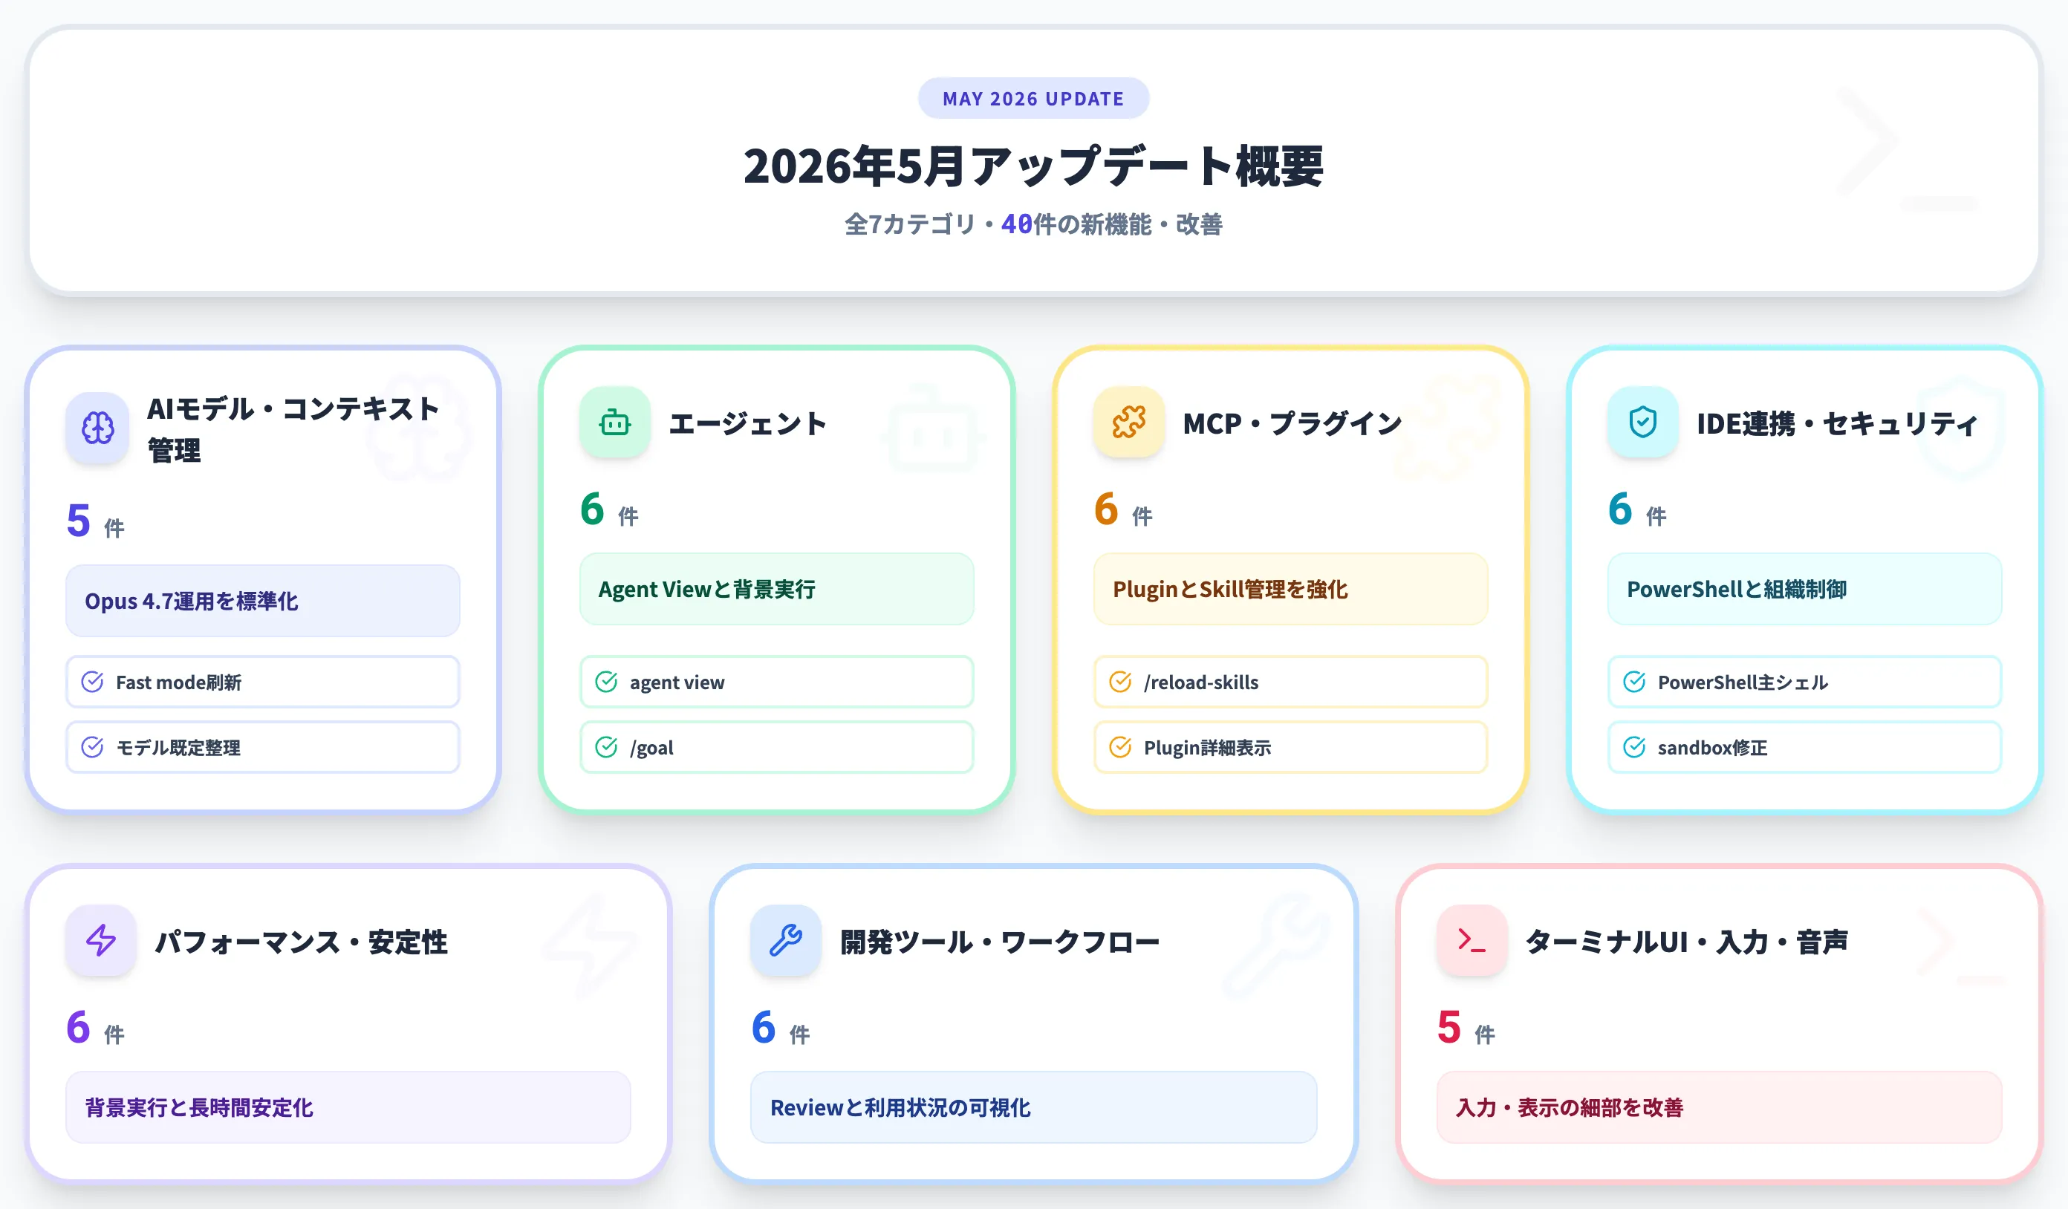Click check icon beside Fast mode刷新
This screenshot has height=1209, width=2068.
tap(93, 682)
